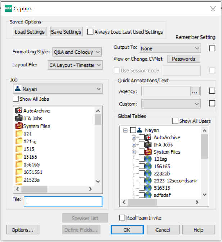Check the Show All Jobs checkbox

(16, 99)
